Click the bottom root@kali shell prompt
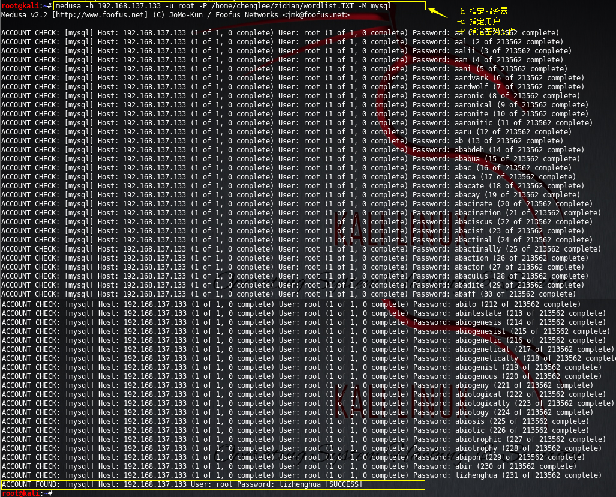Screen dimensions: 616x497 [27, 493]
